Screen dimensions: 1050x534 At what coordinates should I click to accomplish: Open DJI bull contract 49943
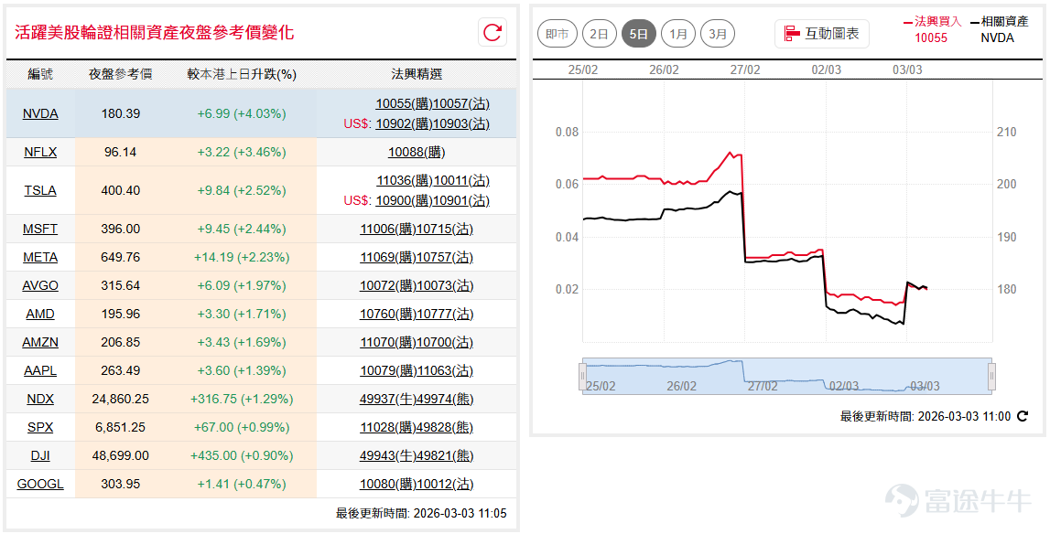388,455
